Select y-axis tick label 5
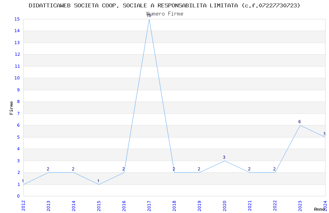Image resolution: width=329 pixels, height=213 pixels. click(x=19, y=137)
